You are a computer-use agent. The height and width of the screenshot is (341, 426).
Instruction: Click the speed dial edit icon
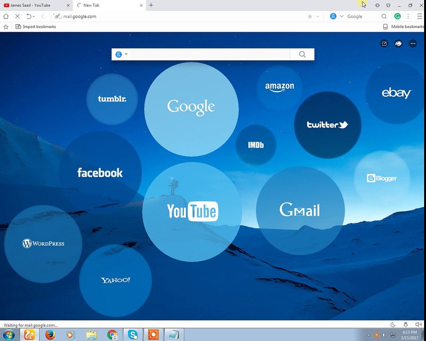point(384,44)
